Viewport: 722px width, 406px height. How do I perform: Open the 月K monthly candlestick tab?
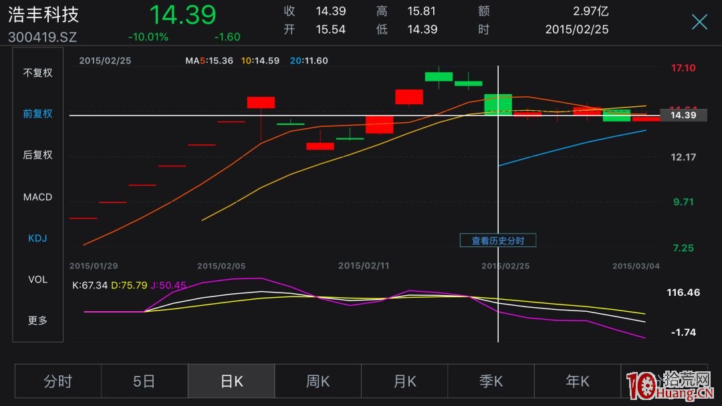tap(404, 381)
